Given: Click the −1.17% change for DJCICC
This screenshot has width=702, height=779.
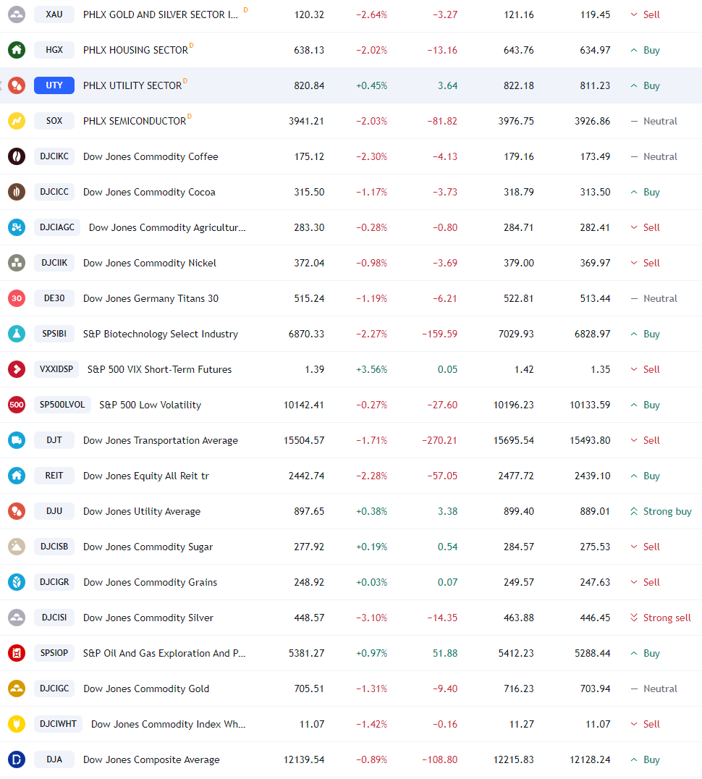Looking at the screenshot, I should coord(371,193).
